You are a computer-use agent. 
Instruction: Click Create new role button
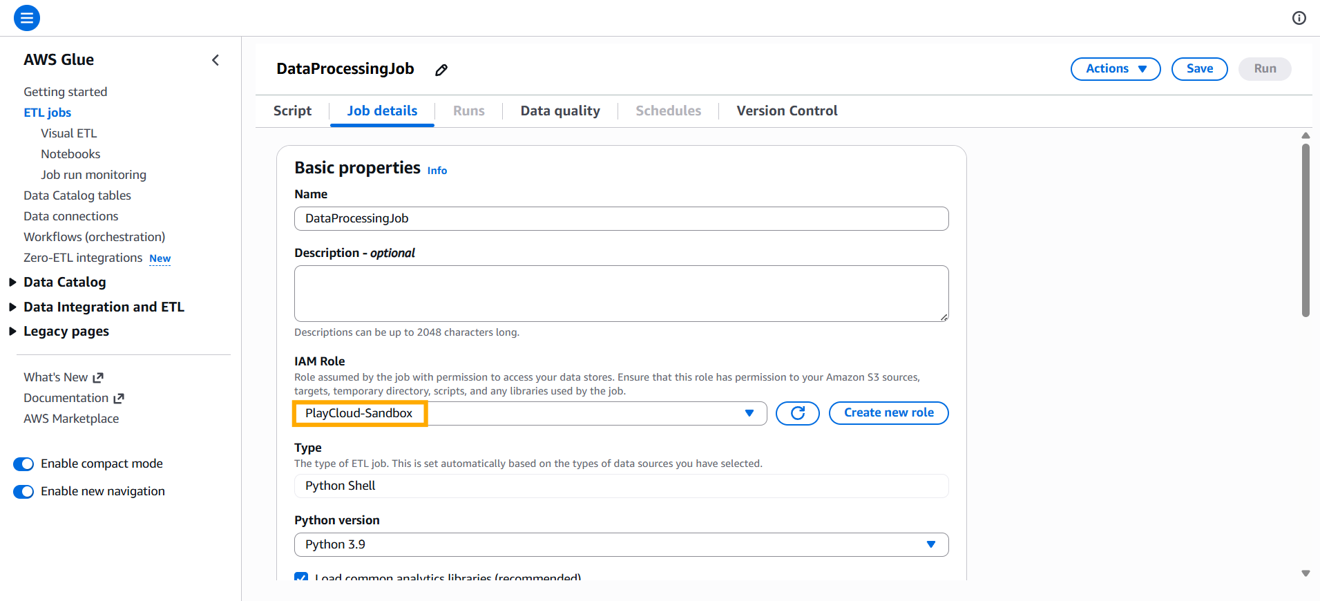pyautogui.click(x=889, y=413)
